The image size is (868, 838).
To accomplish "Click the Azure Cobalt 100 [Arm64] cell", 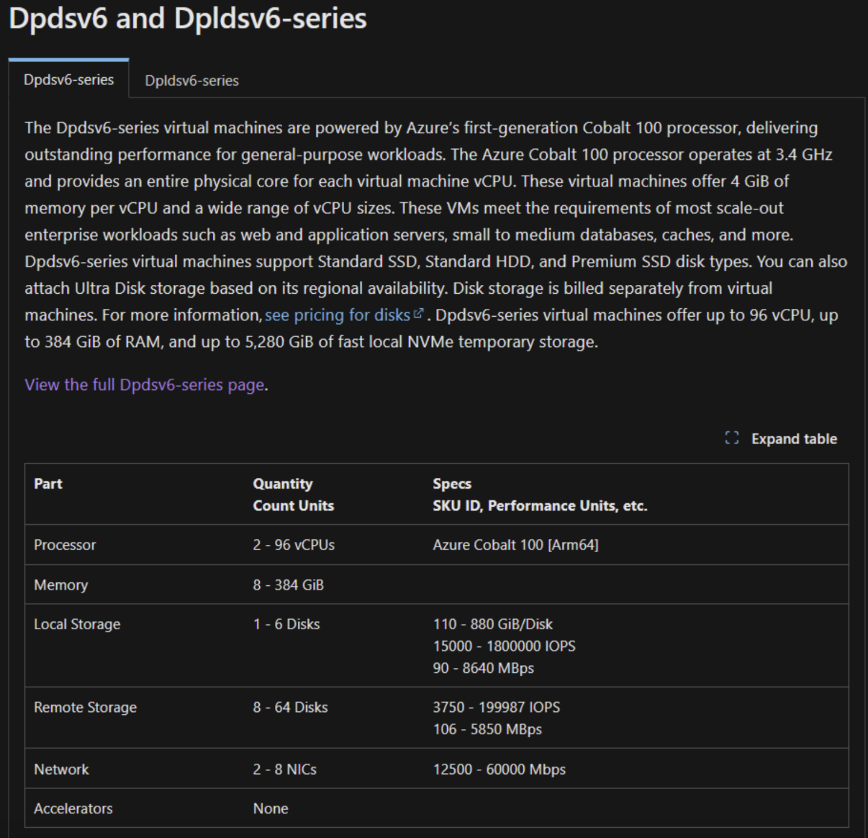I will click(515, 545).
